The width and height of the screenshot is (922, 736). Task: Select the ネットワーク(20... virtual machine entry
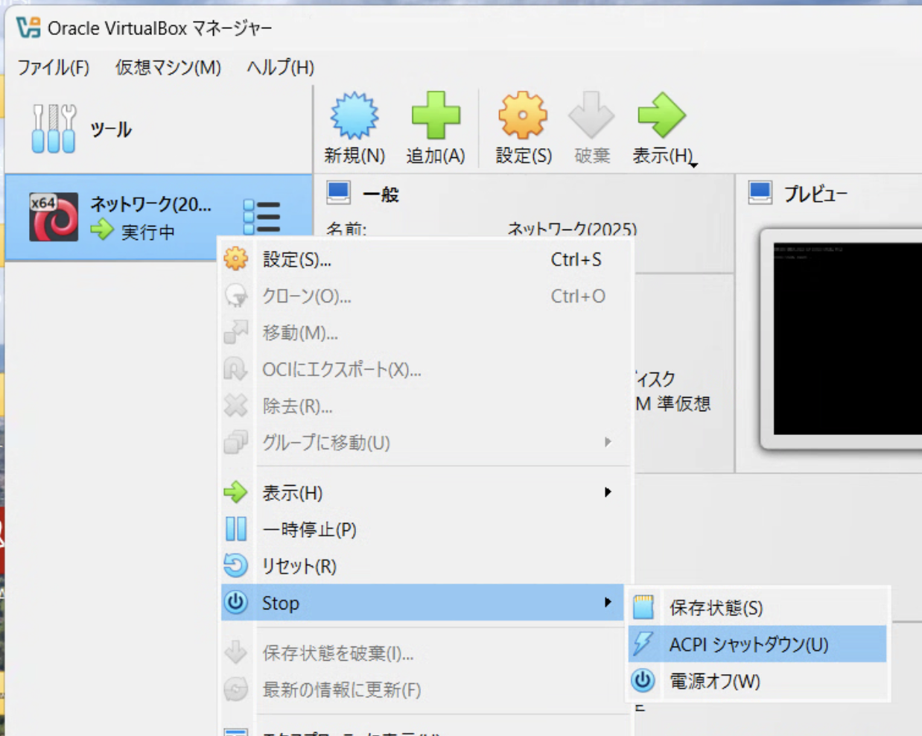click(x=158, y=217)
